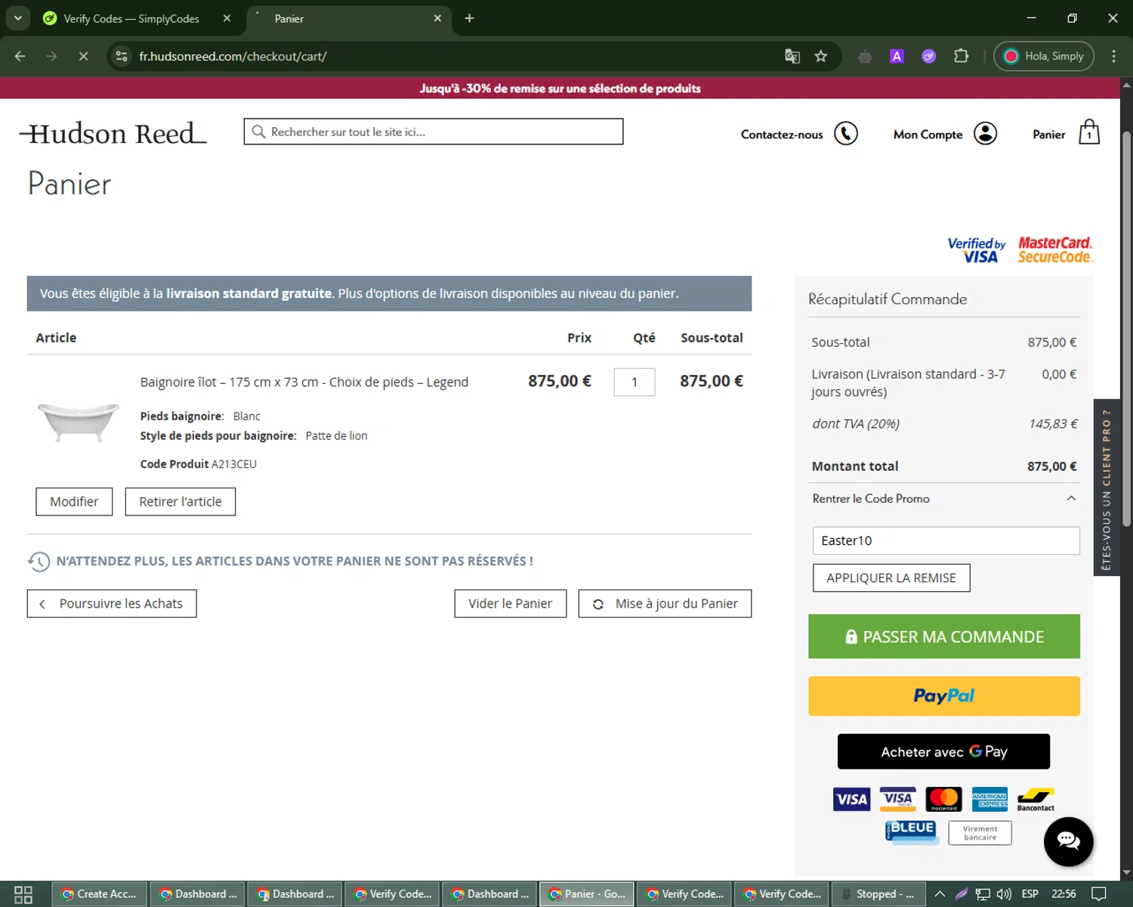Open the Êtes-vous un client pro side tab
The image size is (1133, 907).
click(1107, 488)
